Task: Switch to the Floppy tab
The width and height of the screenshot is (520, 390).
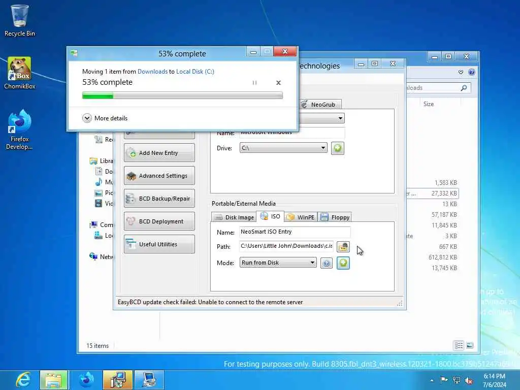Action: [335, 217]
